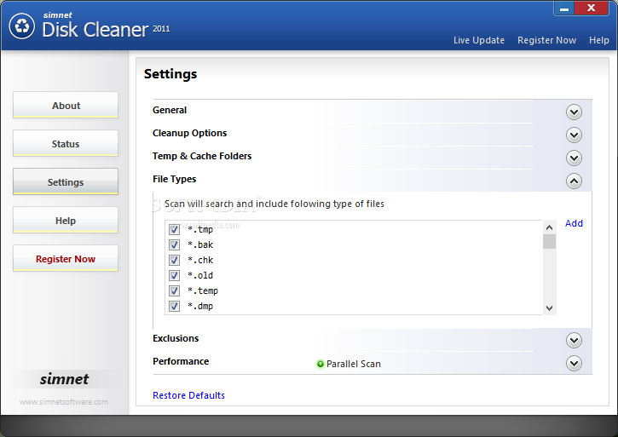This screenshot has width=618, height=437.
Task: Click the Disk Cleaner recycle logo icon
Action: click(x=22, y=26)
